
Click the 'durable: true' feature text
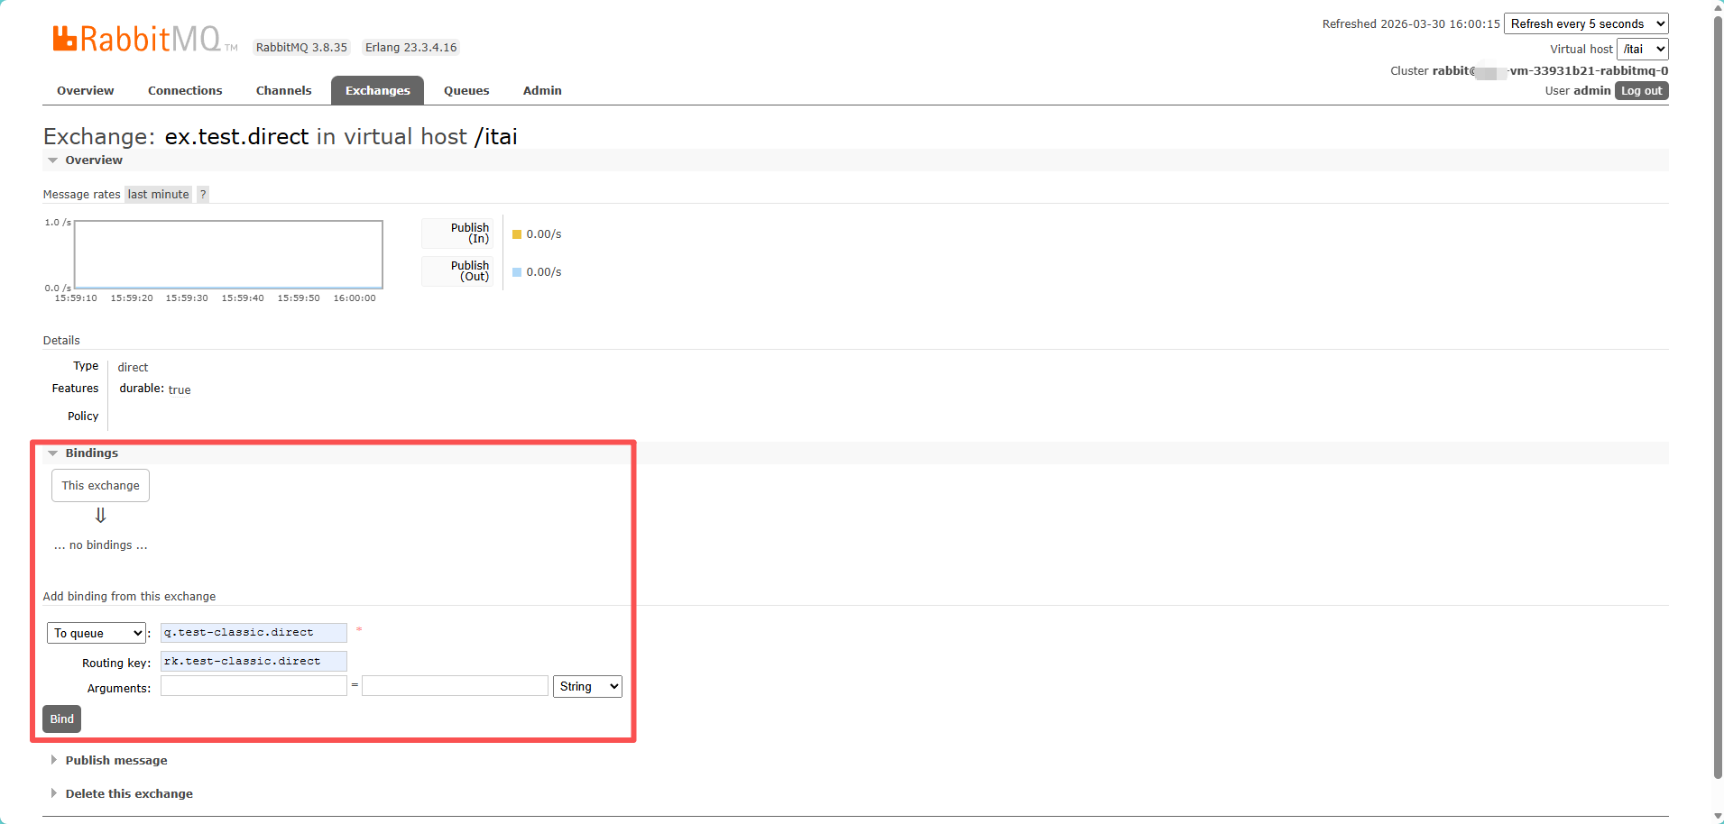(155, 389)
